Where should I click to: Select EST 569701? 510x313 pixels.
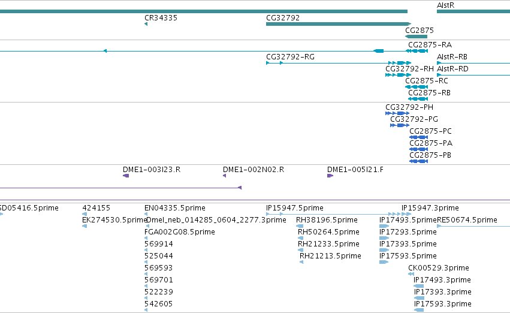point(159,281)
